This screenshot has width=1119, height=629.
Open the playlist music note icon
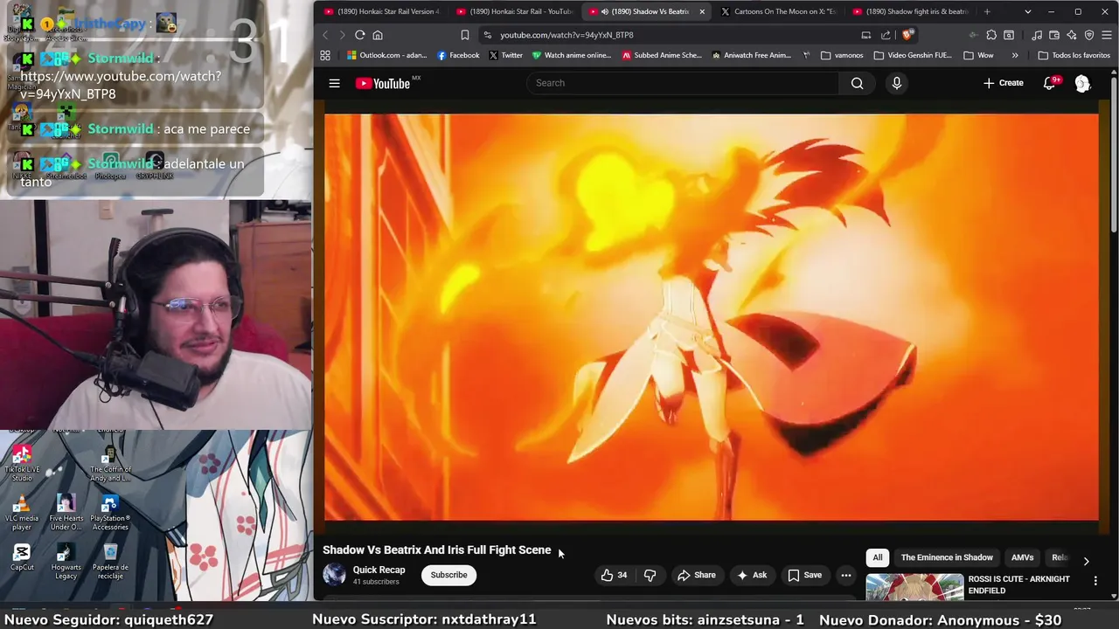(x=1037, y=35)
